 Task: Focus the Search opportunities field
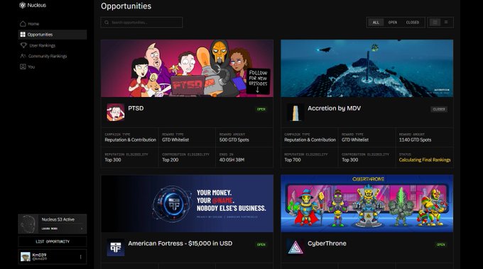(x=141, y=23)
